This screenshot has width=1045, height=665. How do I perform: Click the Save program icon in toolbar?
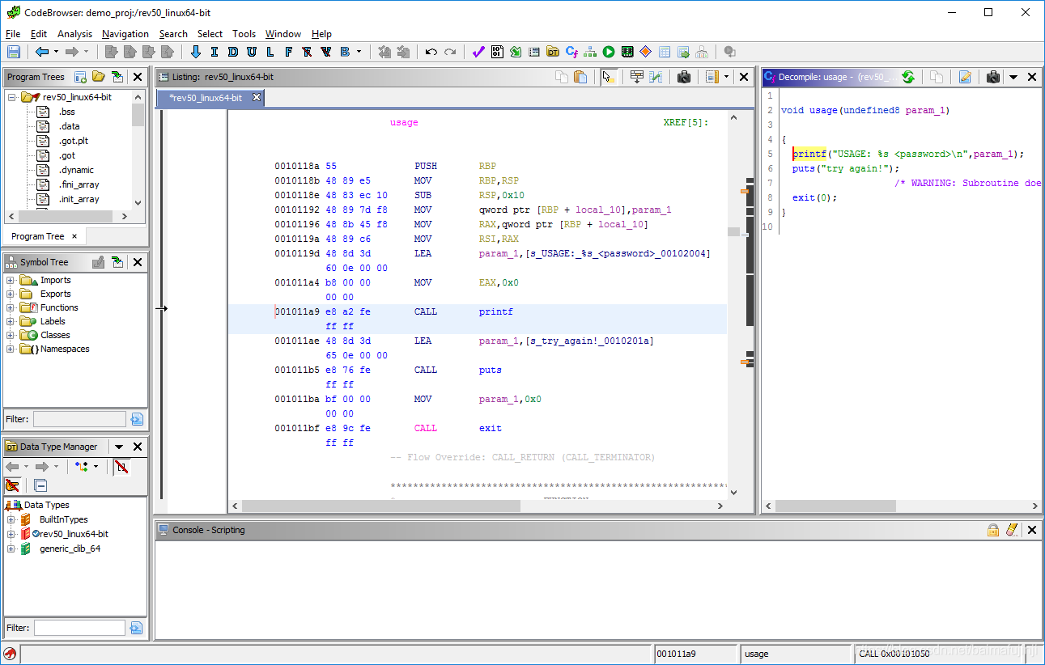click(x=14, y=52)
